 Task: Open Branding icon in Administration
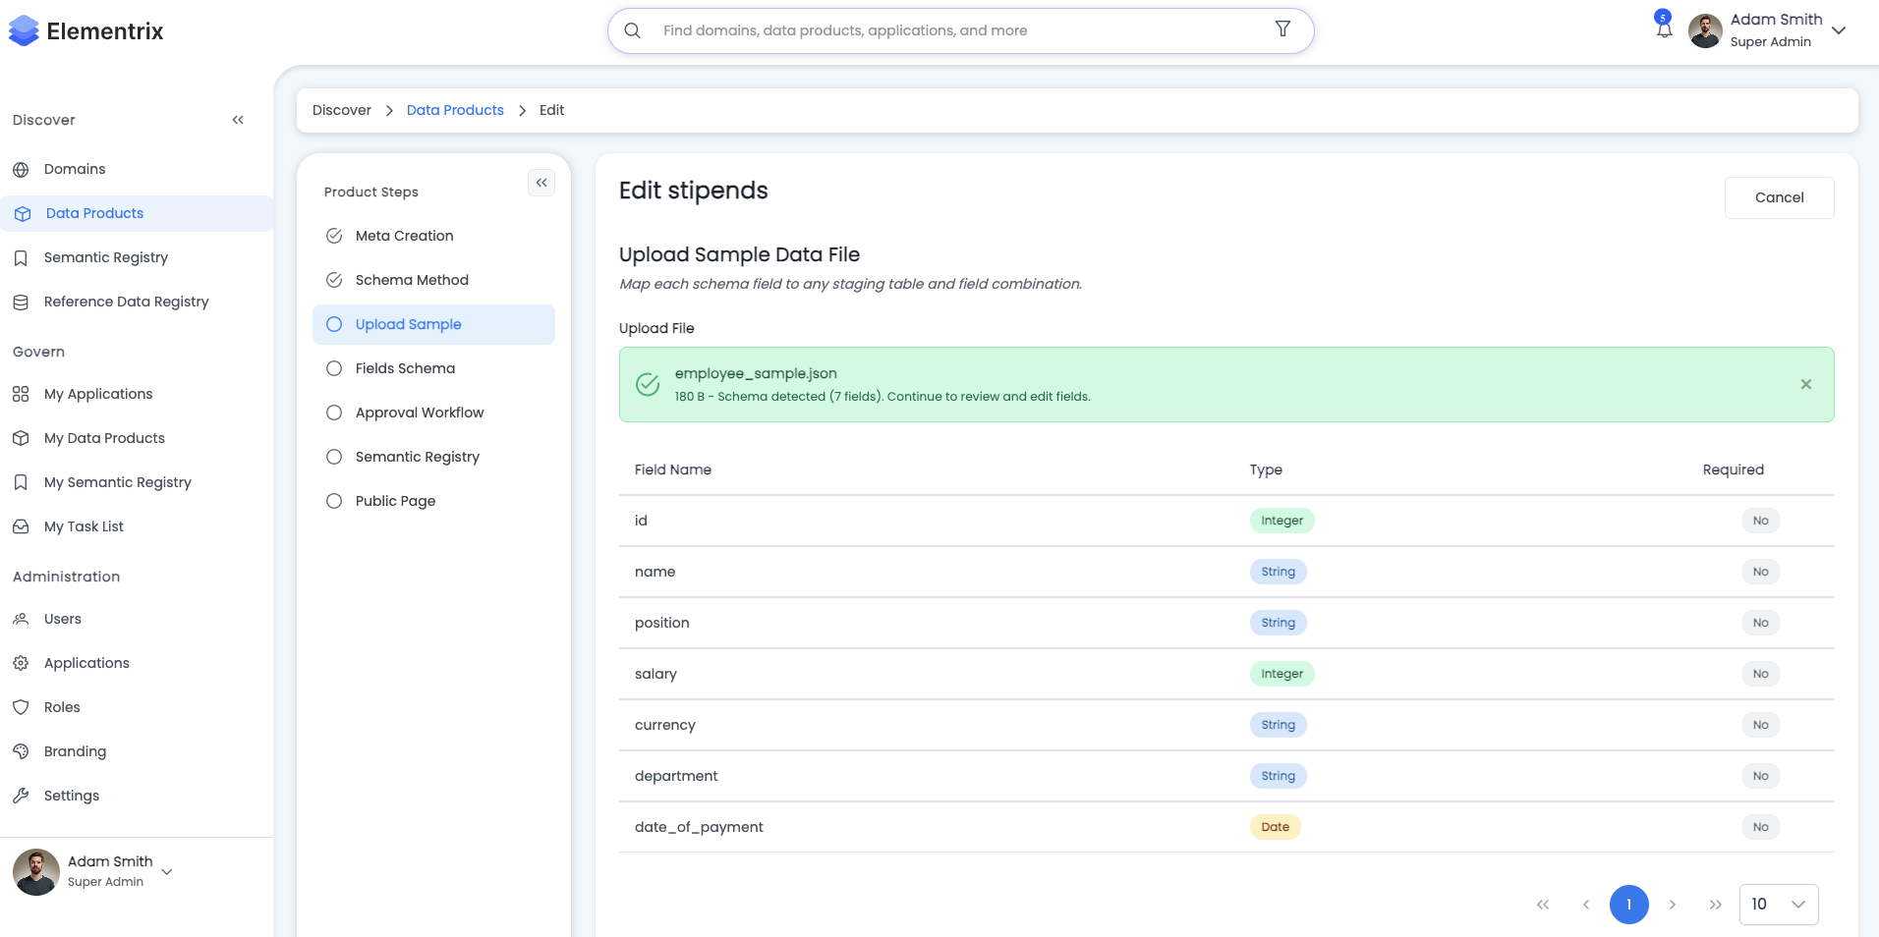21,751
